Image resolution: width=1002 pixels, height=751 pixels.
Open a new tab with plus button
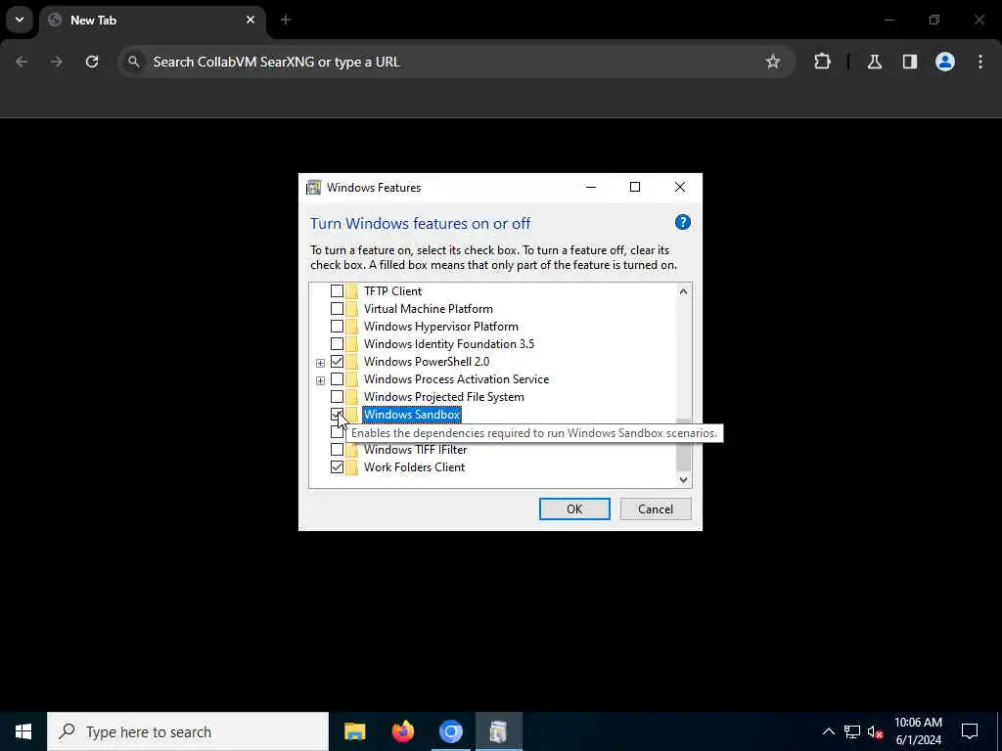pos(286,20)
